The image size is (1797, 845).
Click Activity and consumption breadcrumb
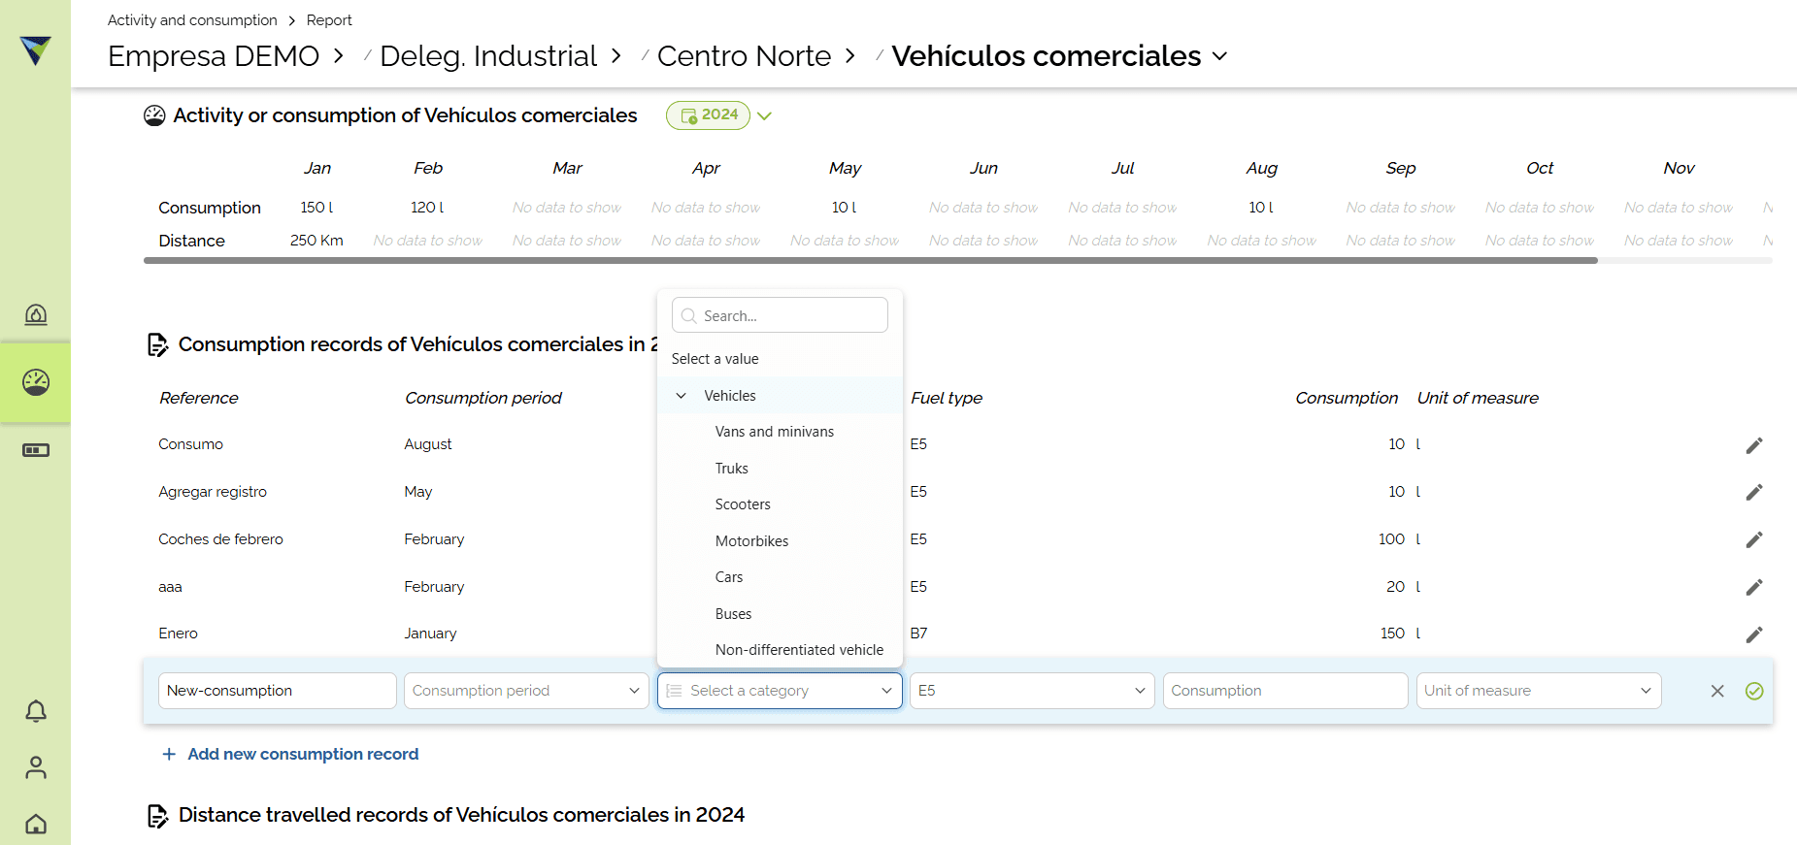click(x=192, y=20)
